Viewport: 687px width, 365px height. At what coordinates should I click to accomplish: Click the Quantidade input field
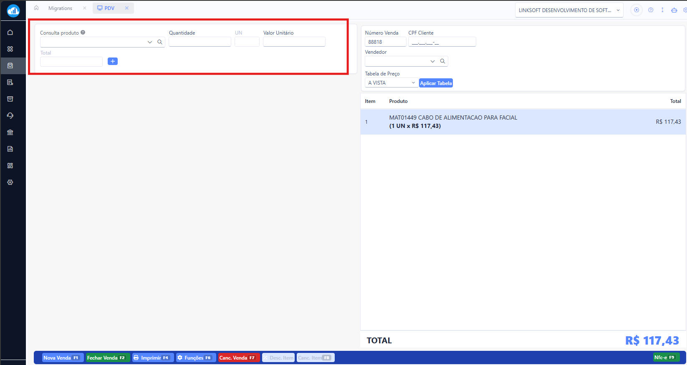200,42
